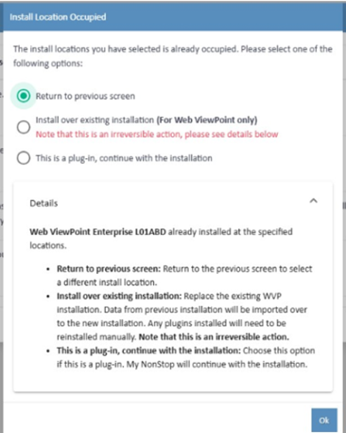
Task: Click the bold 'Return to previous screen:' bullet heading
Action: [x=109, y=269]
